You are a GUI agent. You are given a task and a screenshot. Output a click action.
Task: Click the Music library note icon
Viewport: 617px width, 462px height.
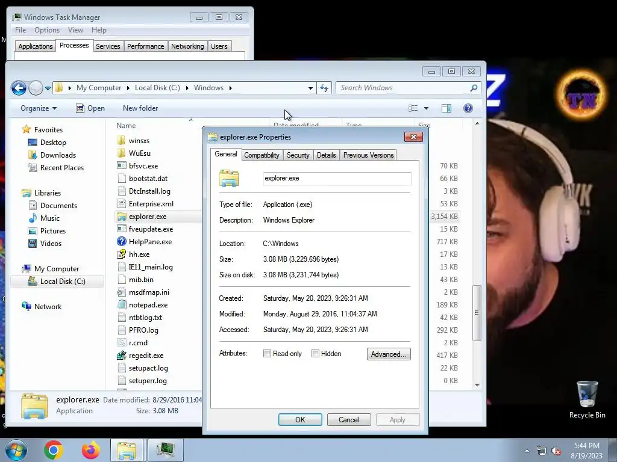point(33,218)
